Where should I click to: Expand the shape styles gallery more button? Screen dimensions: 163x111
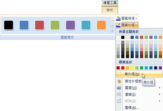[112, 31]
